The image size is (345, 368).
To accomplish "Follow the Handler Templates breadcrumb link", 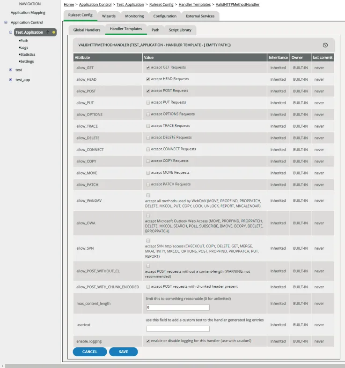I will tap(195, 5).
